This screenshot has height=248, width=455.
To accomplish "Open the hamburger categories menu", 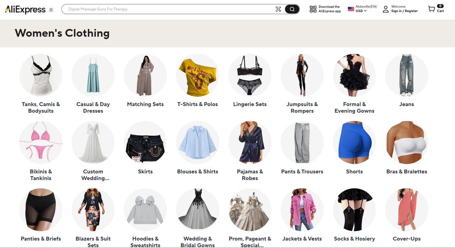I will [51, 9].
